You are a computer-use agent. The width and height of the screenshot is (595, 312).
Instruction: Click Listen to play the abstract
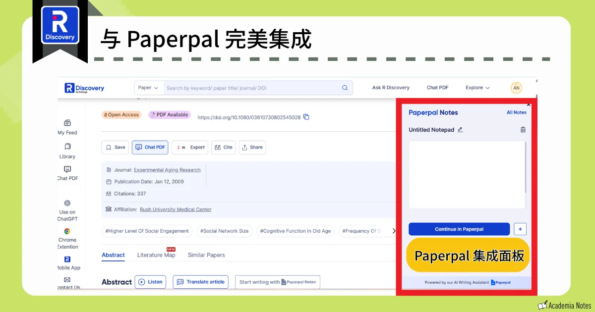150,282
